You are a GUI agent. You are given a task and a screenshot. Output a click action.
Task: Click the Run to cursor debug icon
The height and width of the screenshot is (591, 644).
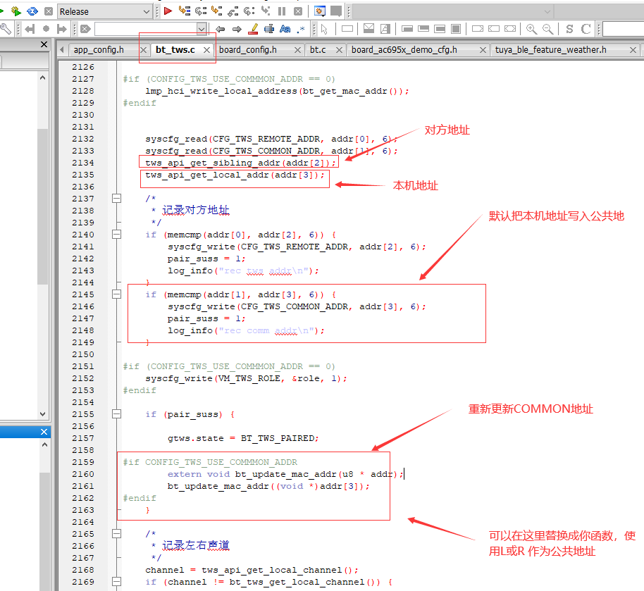[185, 11]
